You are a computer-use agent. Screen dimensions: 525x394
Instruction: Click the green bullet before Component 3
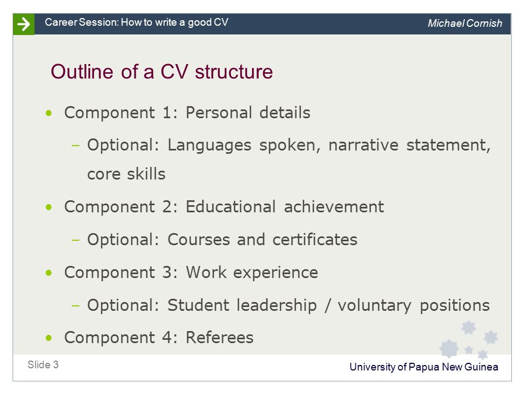[49, 273]
